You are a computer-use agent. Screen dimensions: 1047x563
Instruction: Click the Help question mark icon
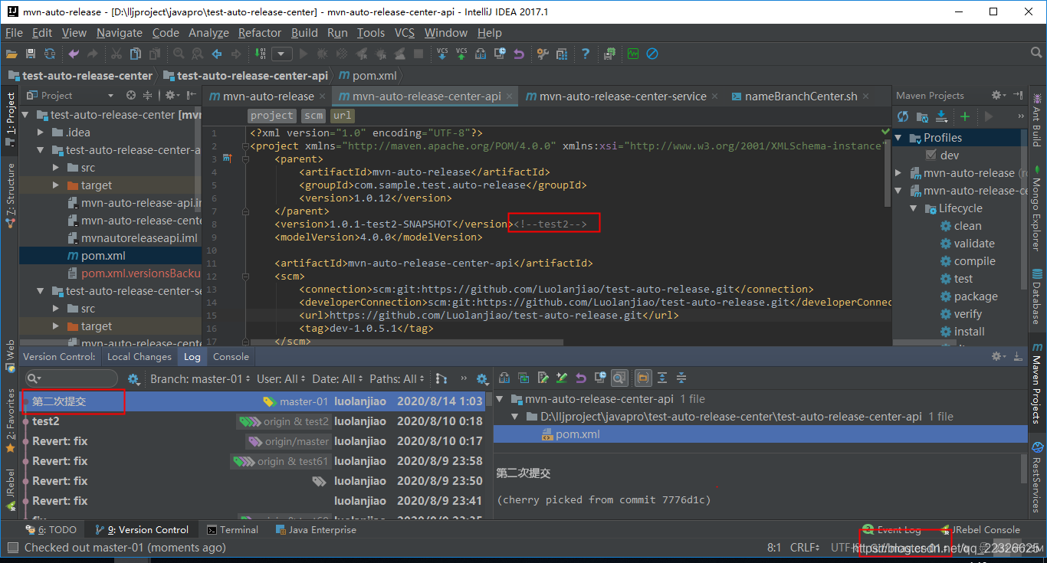point(586,54)
